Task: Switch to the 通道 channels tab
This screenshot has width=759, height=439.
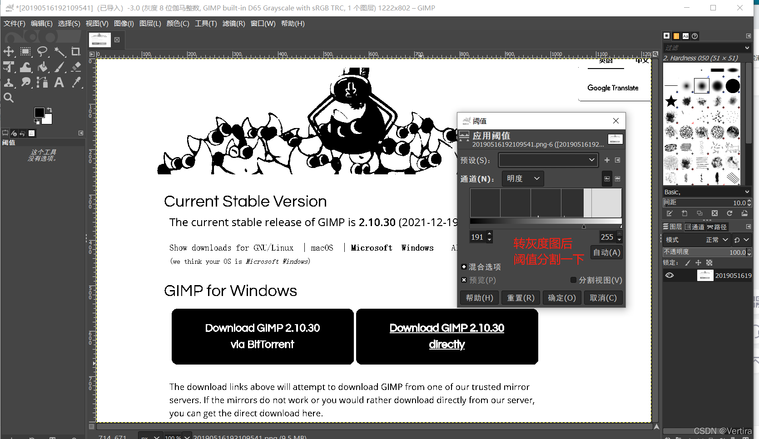Action: [695, 227]
